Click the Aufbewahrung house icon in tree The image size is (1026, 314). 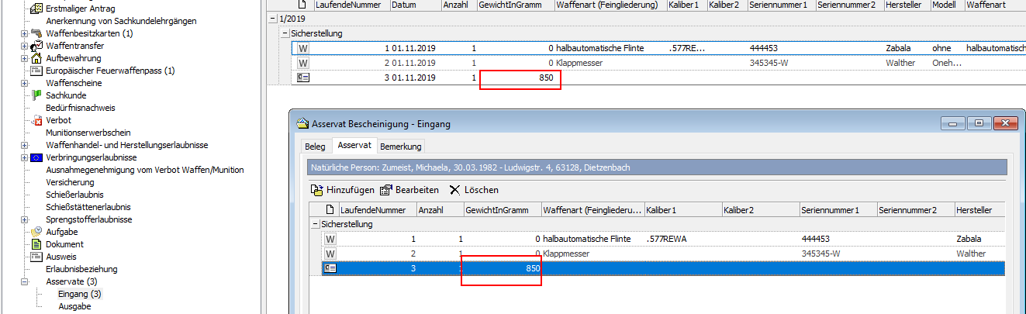click(36, 58)
